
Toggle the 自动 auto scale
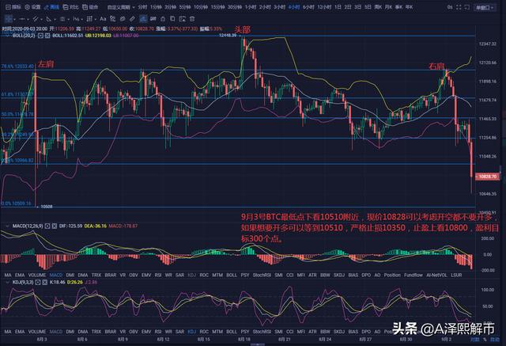495,339
